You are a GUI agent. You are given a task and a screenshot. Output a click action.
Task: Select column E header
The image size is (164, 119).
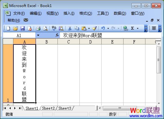click(113, 42)
